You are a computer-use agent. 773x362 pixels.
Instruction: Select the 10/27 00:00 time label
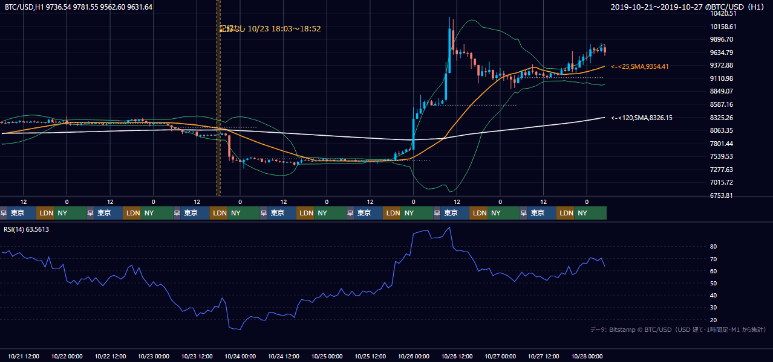coord(500,357)
